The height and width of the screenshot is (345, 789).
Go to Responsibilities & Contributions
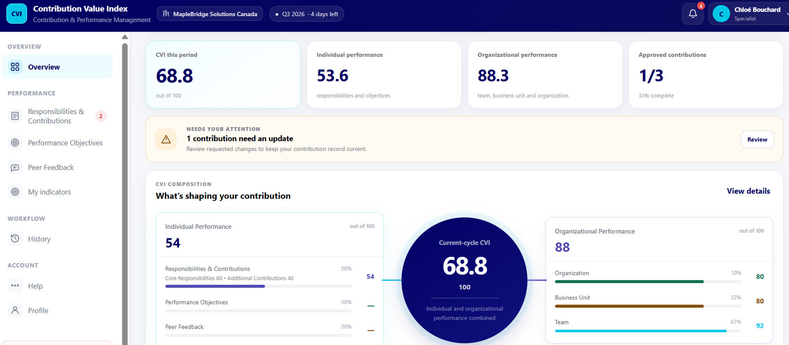[57, 116]
